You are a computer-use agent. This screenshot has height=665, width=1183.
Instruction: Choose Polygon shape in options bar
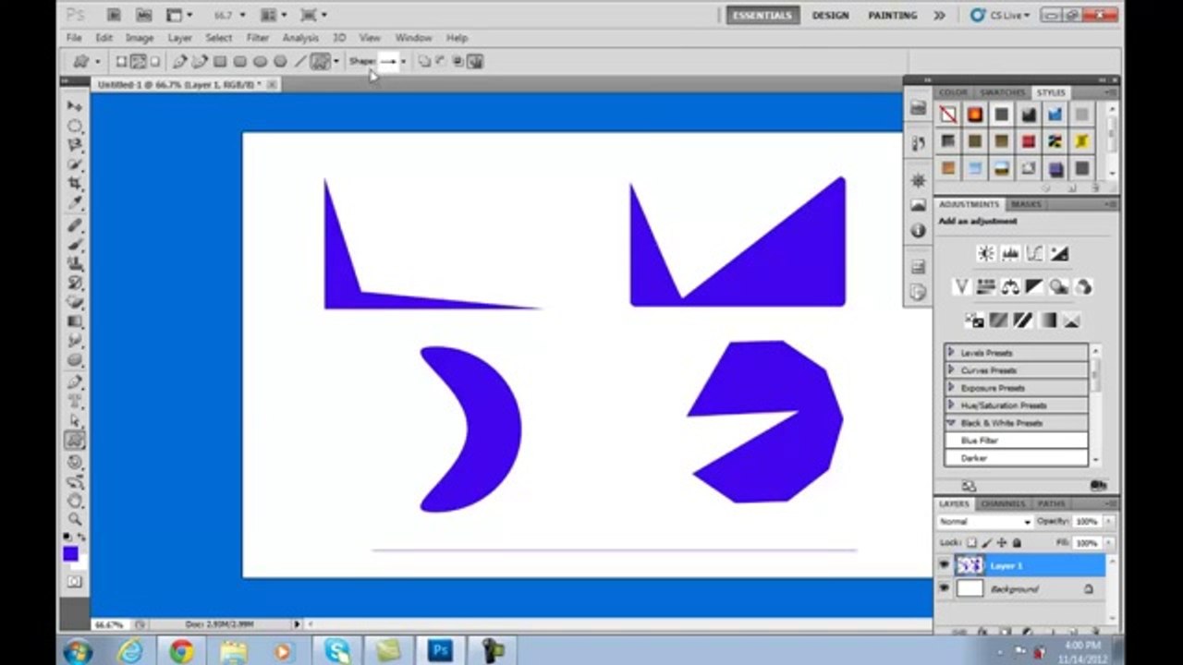pyautogui.click(x=280, y=62)
